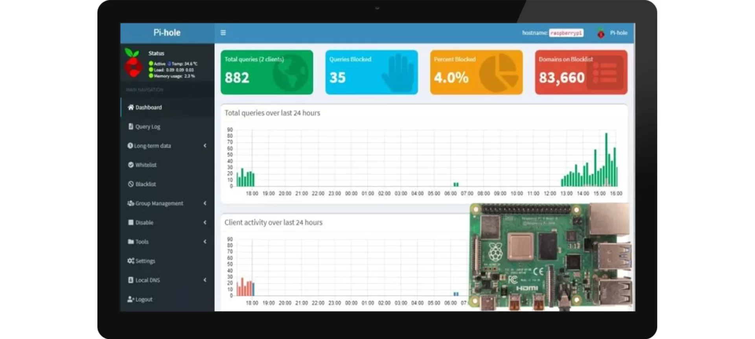The width and height of the screenshot is (755, 339).
Task: Expand the Long-term data chevron
Action: (205, 146)
